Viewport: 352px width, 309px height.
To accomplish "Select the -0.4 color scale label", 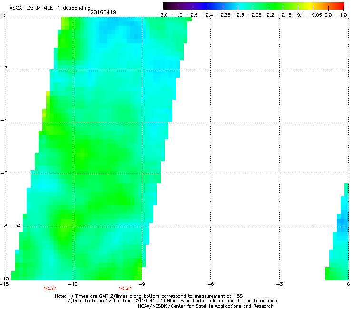I will click(x=208, y=15).
